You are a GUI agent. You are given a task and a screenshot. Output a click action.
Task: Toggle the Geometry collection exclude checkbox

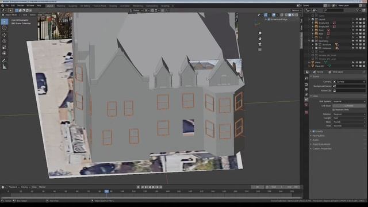(x=313, y=41)
